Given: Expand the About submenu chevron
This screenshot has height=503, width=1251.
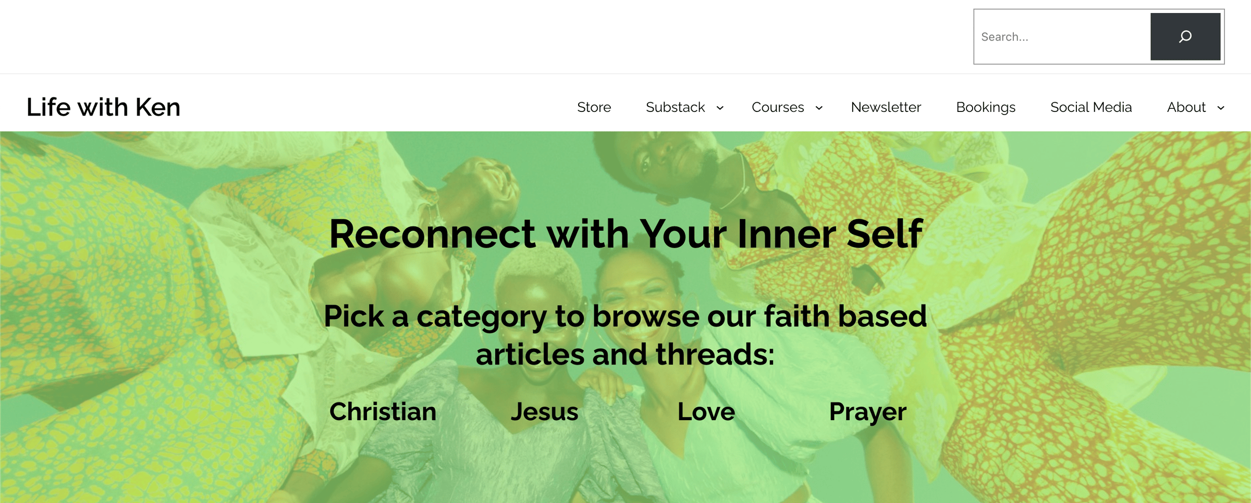Looking at the screenshot, I should [1221, 108].
